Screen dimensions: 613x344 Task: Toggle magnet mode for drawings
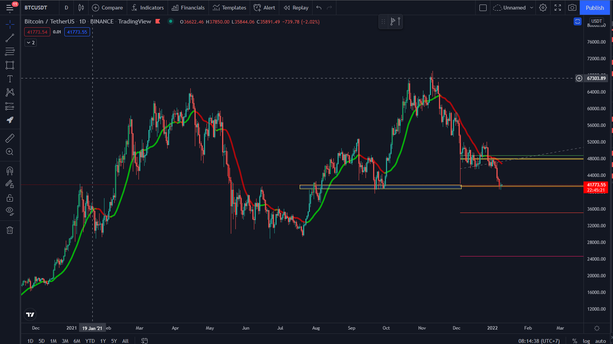(10, 170)
